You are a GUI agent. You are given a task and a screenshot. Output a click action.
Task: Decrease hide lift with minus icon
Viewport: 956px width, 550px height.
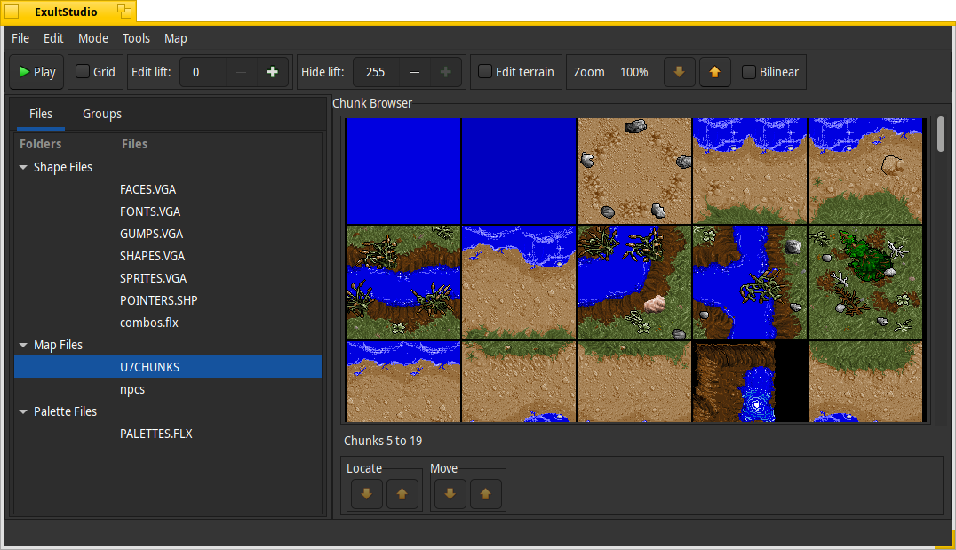pos(414,72)
